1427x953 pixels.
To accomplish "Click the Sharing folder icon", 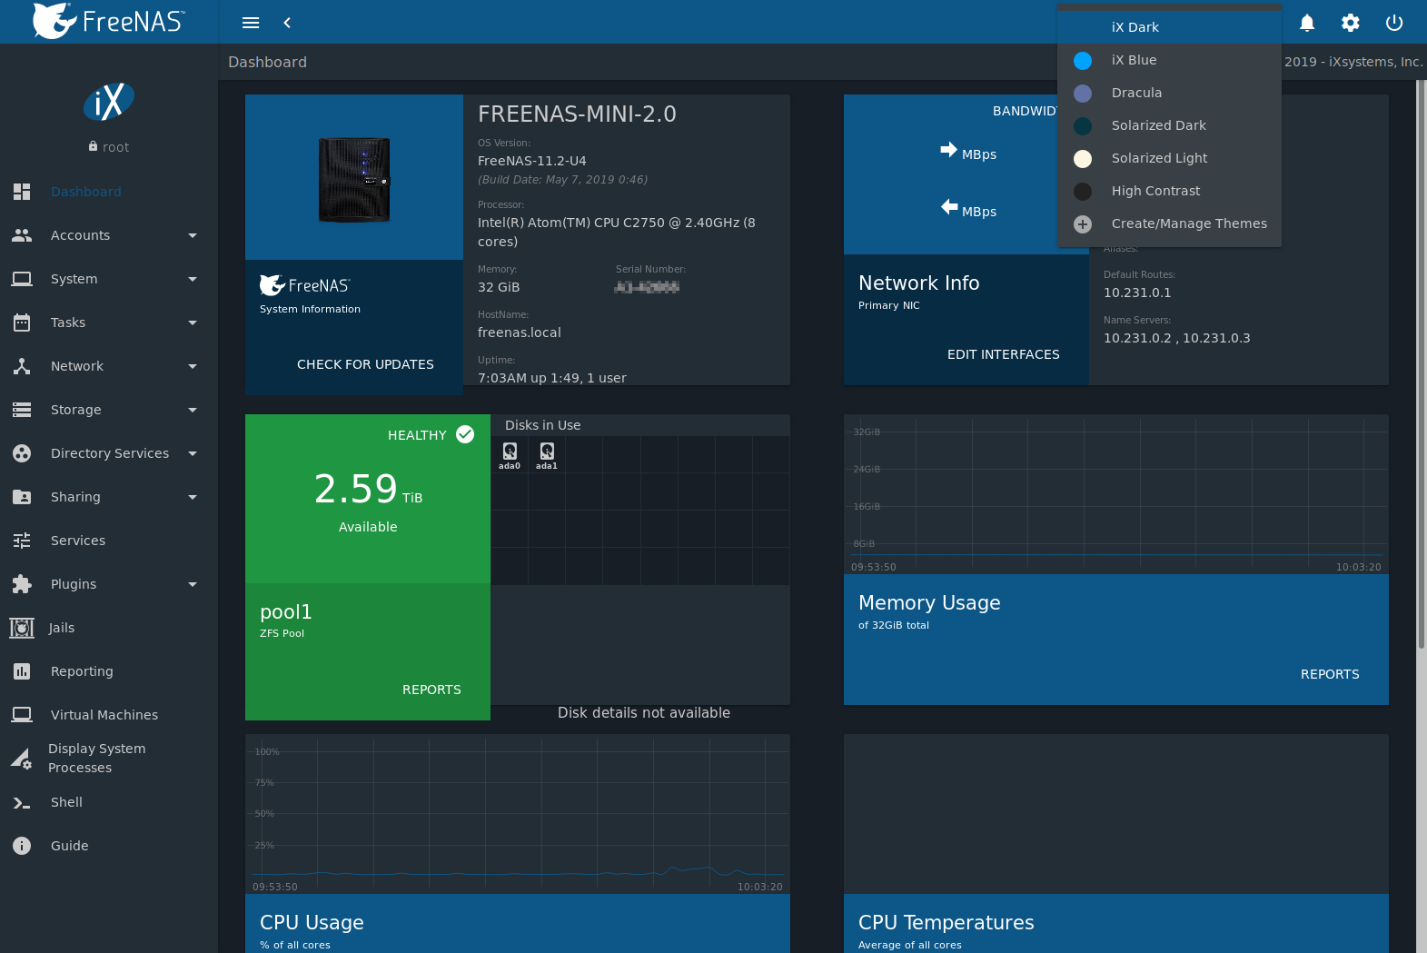I will point(22,497).
